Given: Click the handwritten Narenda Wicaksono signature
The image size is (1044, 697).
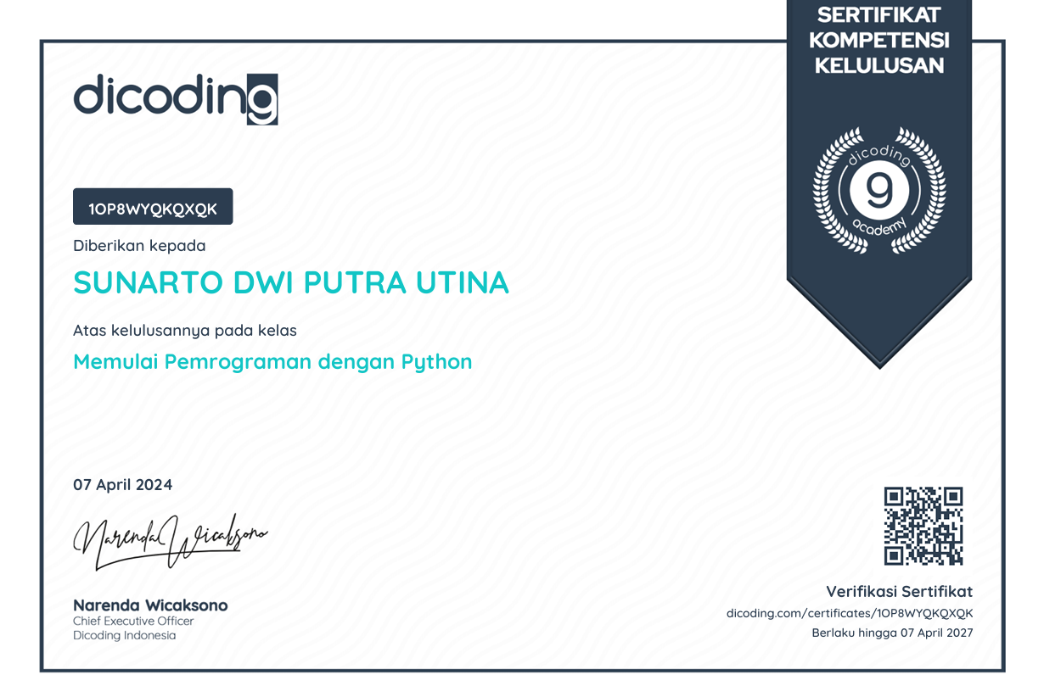Looking at the screenshot, I should (170, 540).
